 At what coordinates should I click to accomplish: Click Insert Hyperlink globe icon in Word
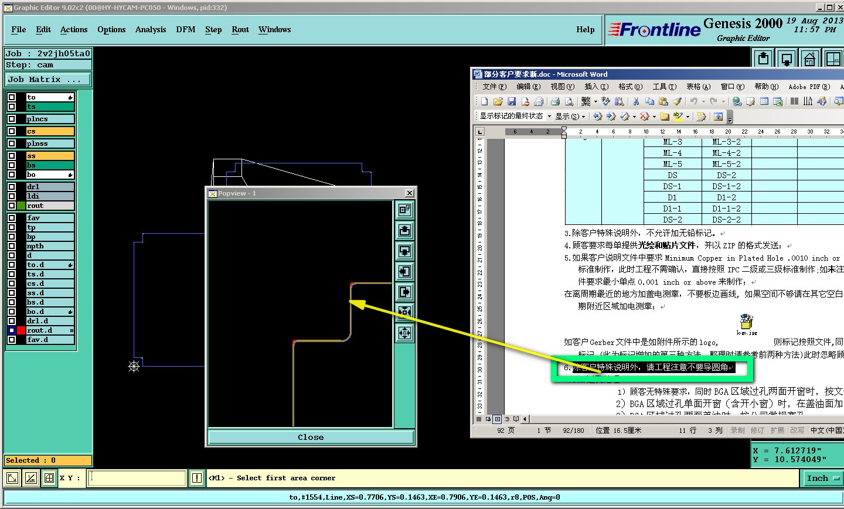pyautogui.click(x=737, y=101)
